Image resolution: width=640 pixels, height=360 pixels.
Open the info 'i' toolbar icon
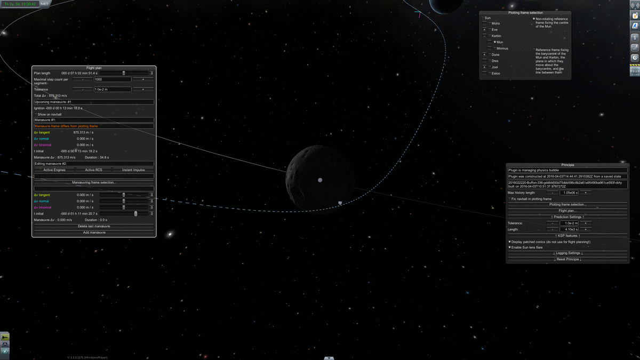coord(635,37)
